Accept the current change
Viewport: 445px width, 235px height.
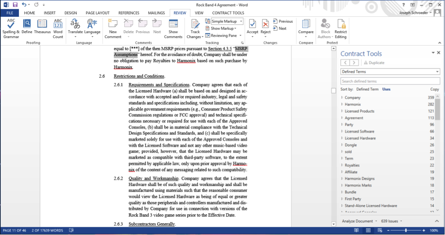click(x=252, y=29)
